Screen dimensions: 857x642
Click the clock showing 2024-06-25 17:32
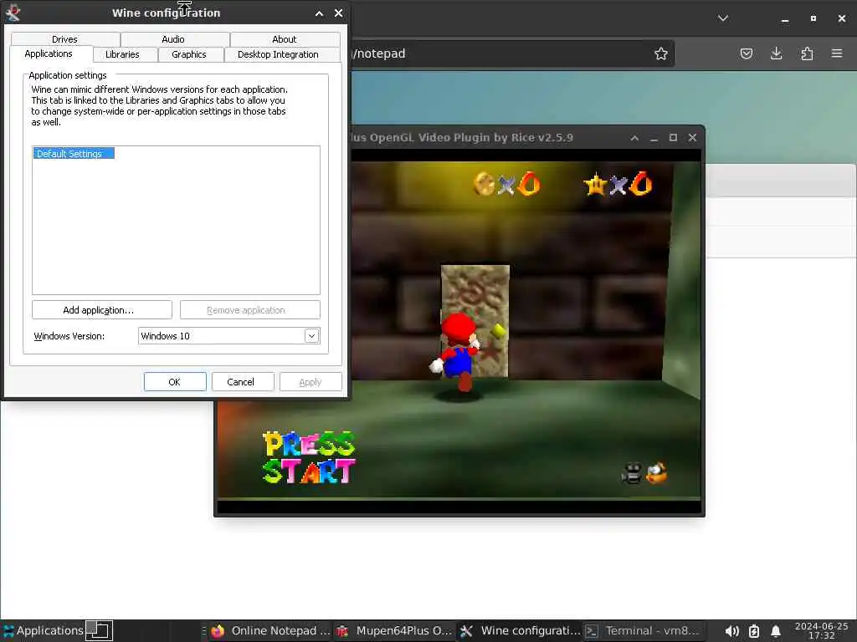(822, 630)
